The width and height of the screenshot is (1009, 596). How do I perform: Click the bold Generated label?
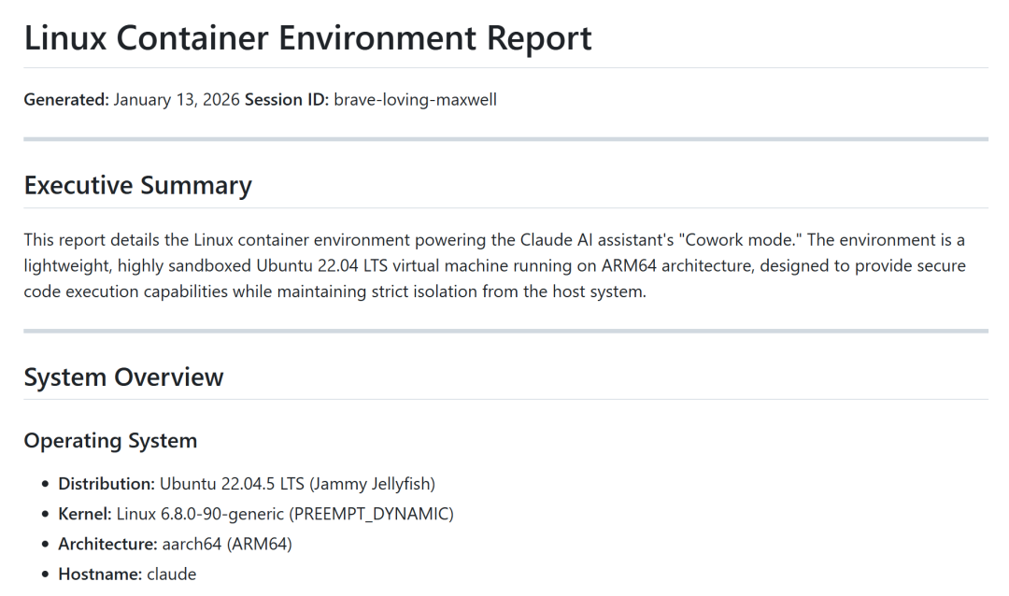coord(65,100)
